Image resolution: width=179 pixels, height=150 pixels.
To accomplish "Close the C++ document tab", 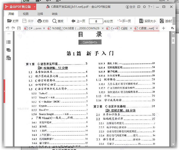I will pos(131,28).
